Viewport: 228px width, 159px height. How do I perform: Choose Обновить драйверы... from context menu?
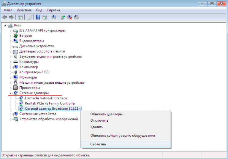[x=108, y=114]
